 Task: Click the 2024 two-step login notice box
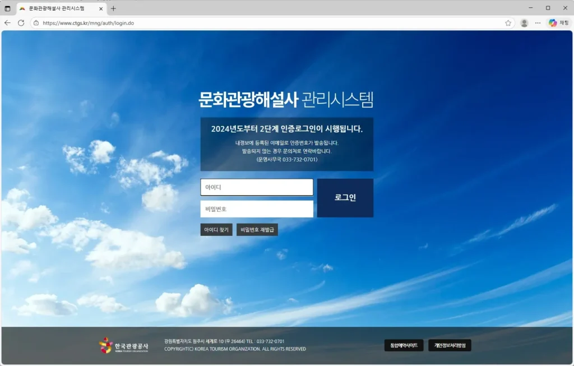coord(287,143)
